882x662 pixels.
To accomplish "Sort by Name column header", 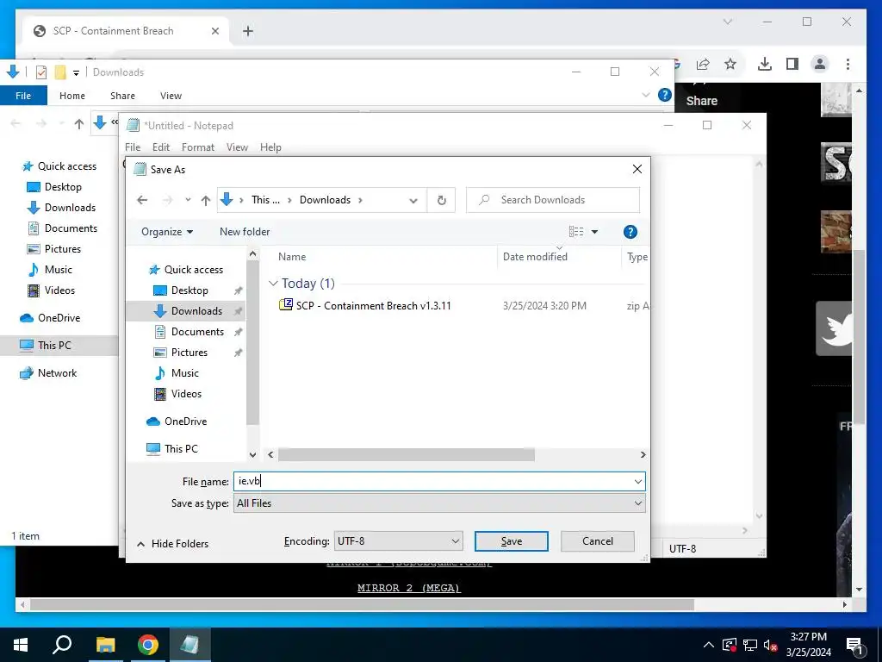I will tap(292, 257).
